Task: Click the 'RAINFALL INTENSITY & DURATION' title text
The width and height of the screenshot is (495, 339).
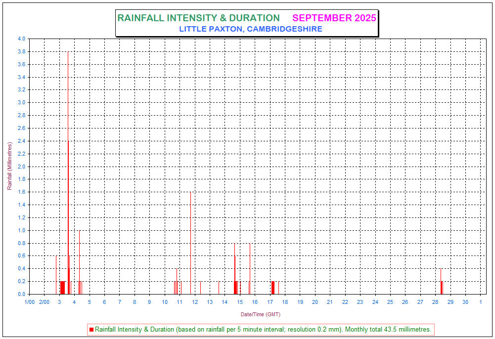Action: tap(198, 18)
